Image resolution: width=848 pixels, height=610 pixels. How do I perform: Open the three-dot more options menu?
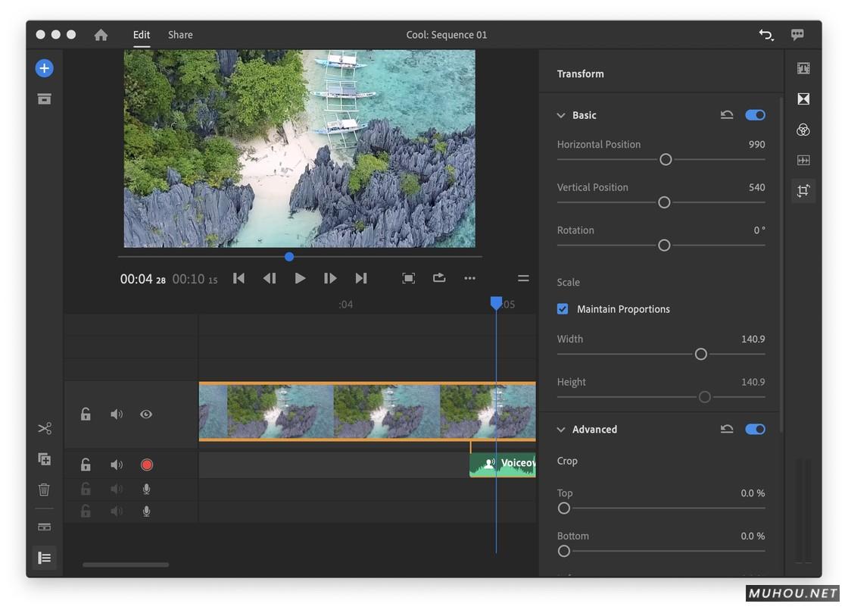click(x=469, y=278)
